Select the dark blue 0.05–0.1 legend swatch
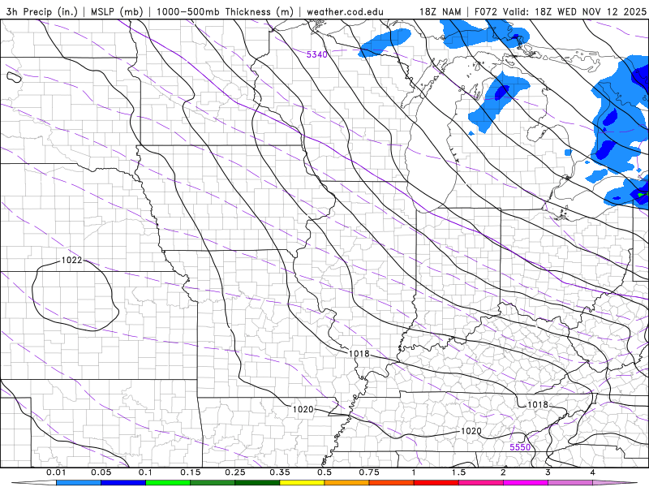This screenshot has width=649, height=487. (x=123, y=483)
